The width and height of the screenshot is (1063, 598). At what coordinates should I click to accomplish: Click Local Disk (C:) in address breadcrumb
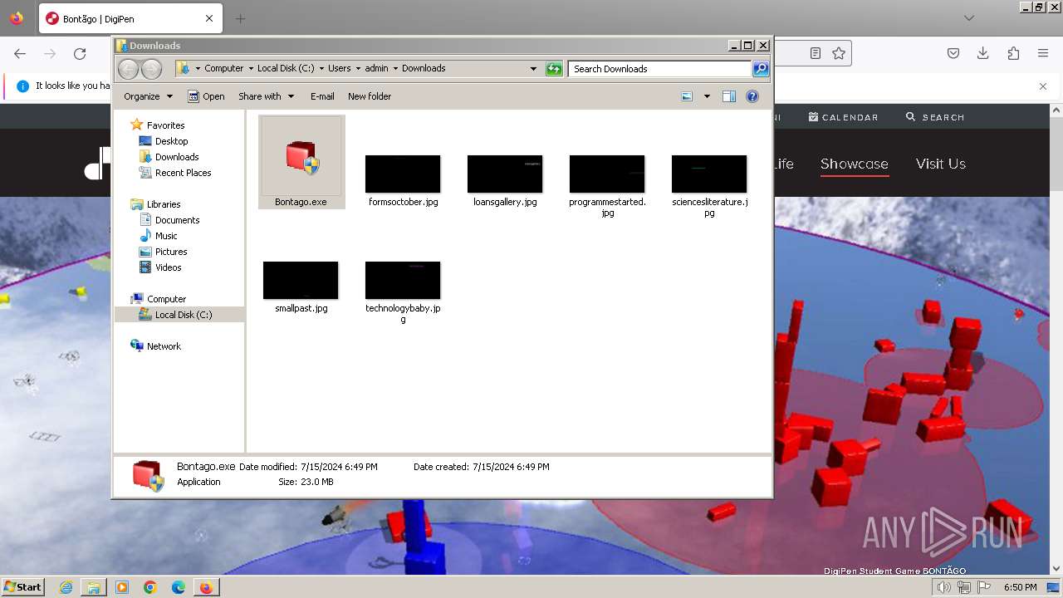[286, 69]
